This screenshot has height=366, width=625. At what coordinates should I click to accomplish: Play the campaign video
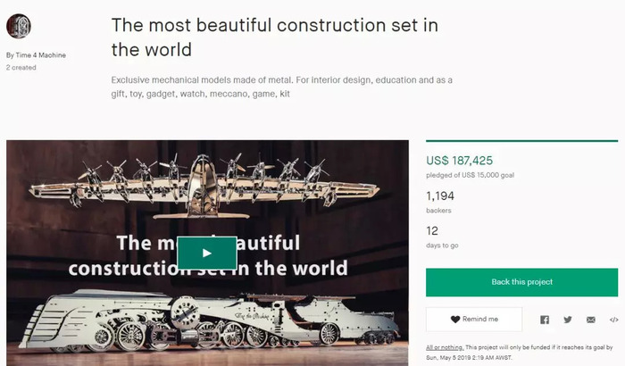207,253
